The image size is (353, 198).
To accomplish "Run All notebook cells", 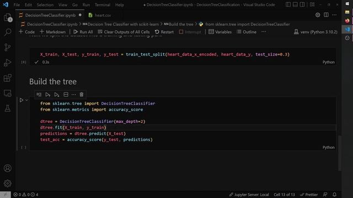I will click(83, 32).
